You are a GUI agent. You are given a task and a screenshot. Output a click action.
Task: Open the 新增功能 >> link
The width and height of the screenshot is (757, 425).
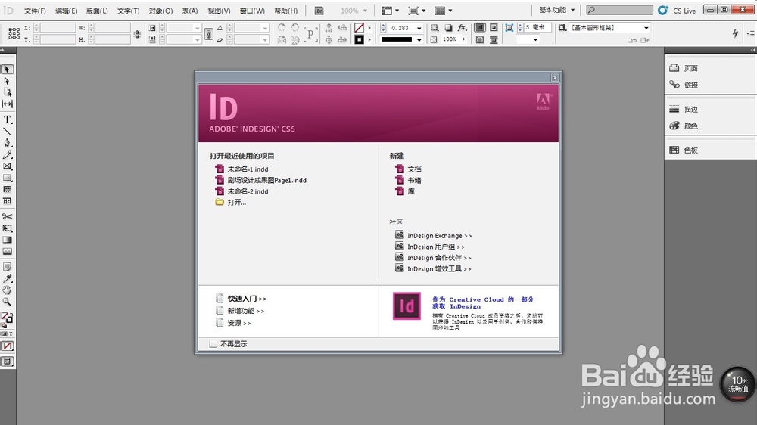point(246,311)
